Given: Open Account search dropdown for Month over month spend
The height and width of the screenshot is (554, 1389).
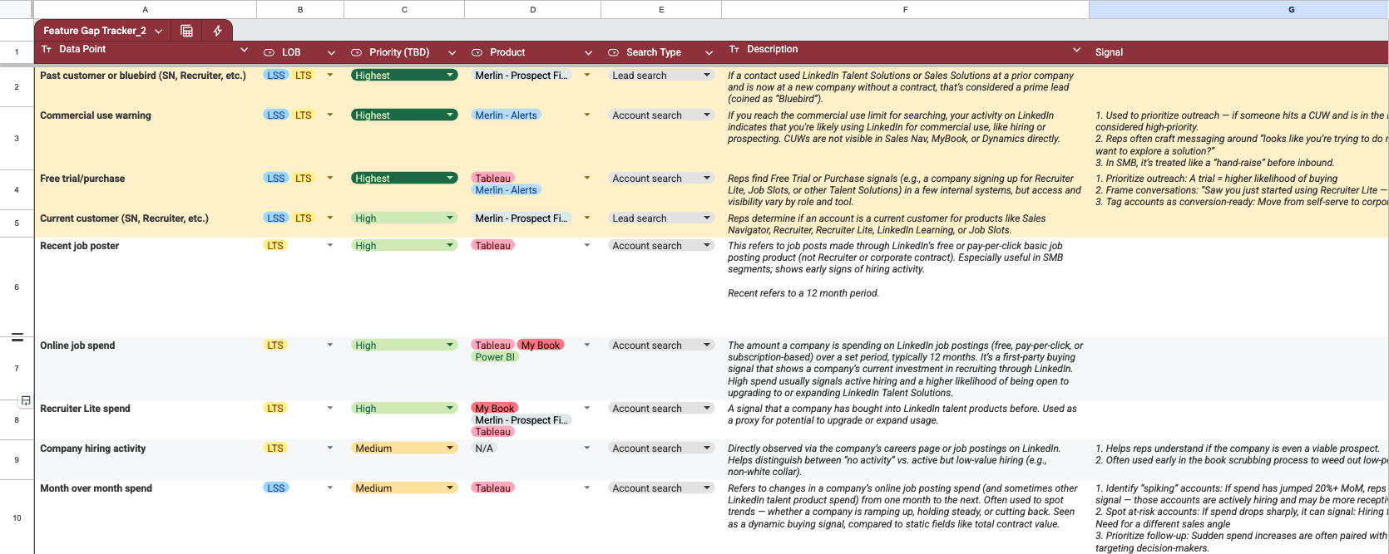Looking at the screenshot, I should [707, 488].
